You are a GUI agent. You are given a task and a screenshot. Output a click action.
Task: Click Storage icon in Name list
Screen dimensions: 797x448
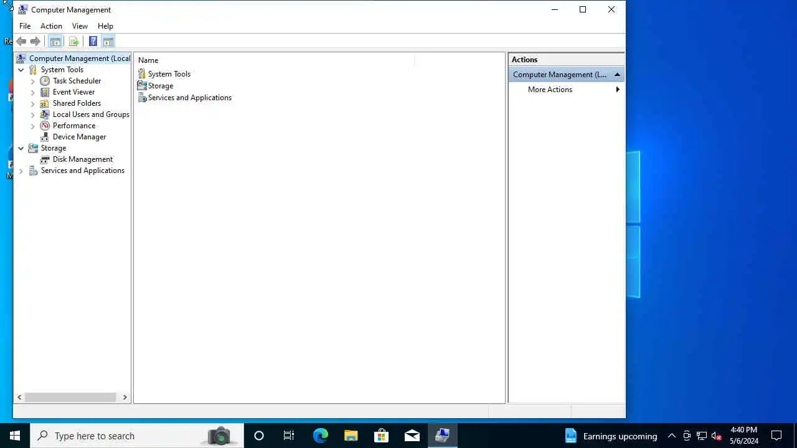coord(142,86)
